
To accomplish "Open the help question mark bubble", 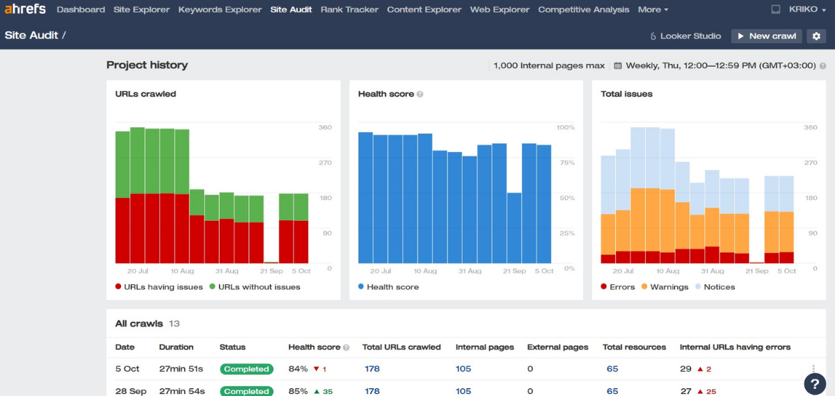I will point(815,383).
